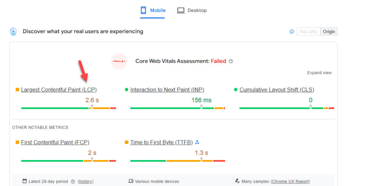Open Largest Contentful Paint (LCP) link

(59, 90)
